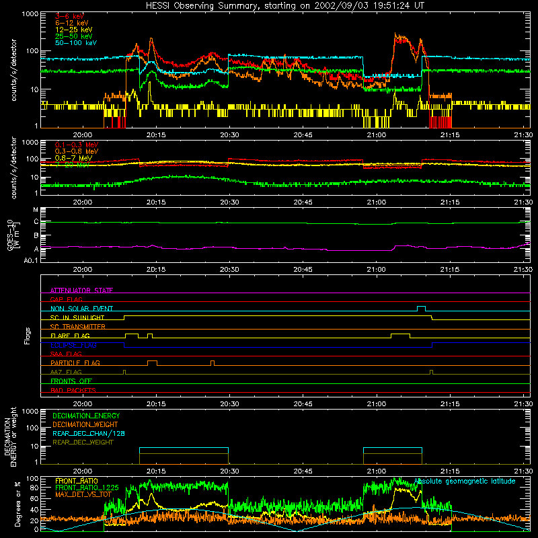Select the 20:00 tick label under the keV panel
The image size is (538, 538).
(x=82, y=135)
